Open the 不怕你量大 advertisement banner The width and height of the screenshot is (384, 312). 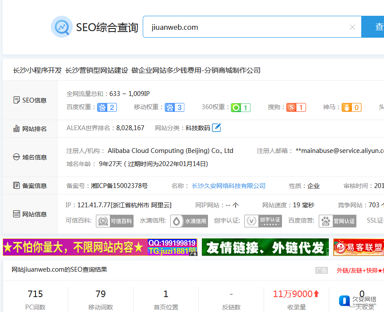[100, 248]
